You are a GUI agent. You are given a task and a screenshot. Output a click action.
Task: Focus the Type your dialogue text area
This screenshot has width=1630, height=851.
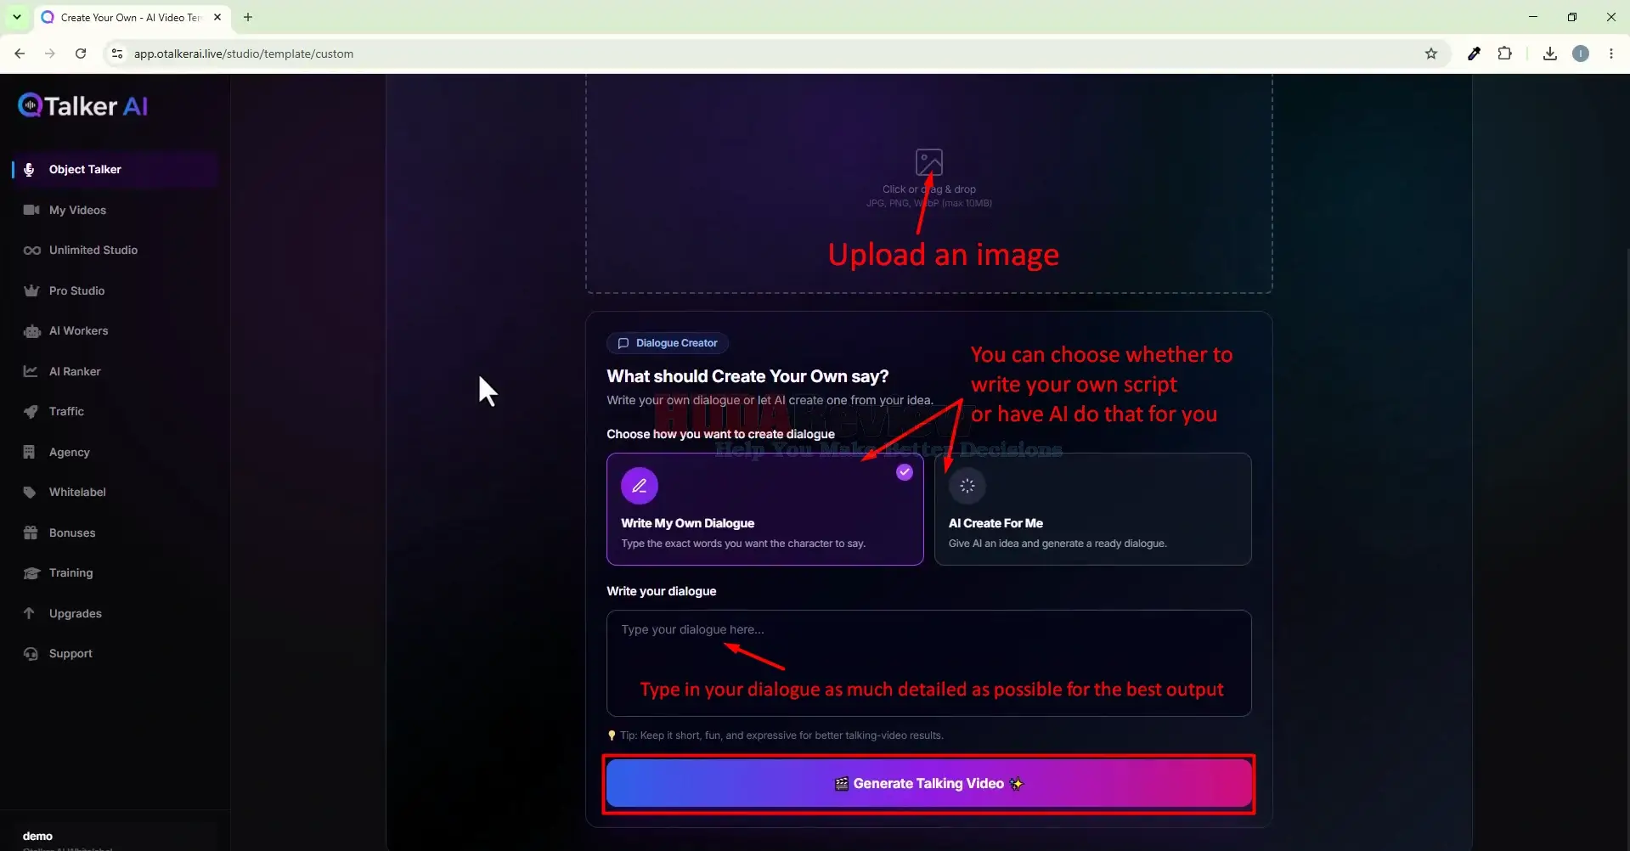(928, 663)
